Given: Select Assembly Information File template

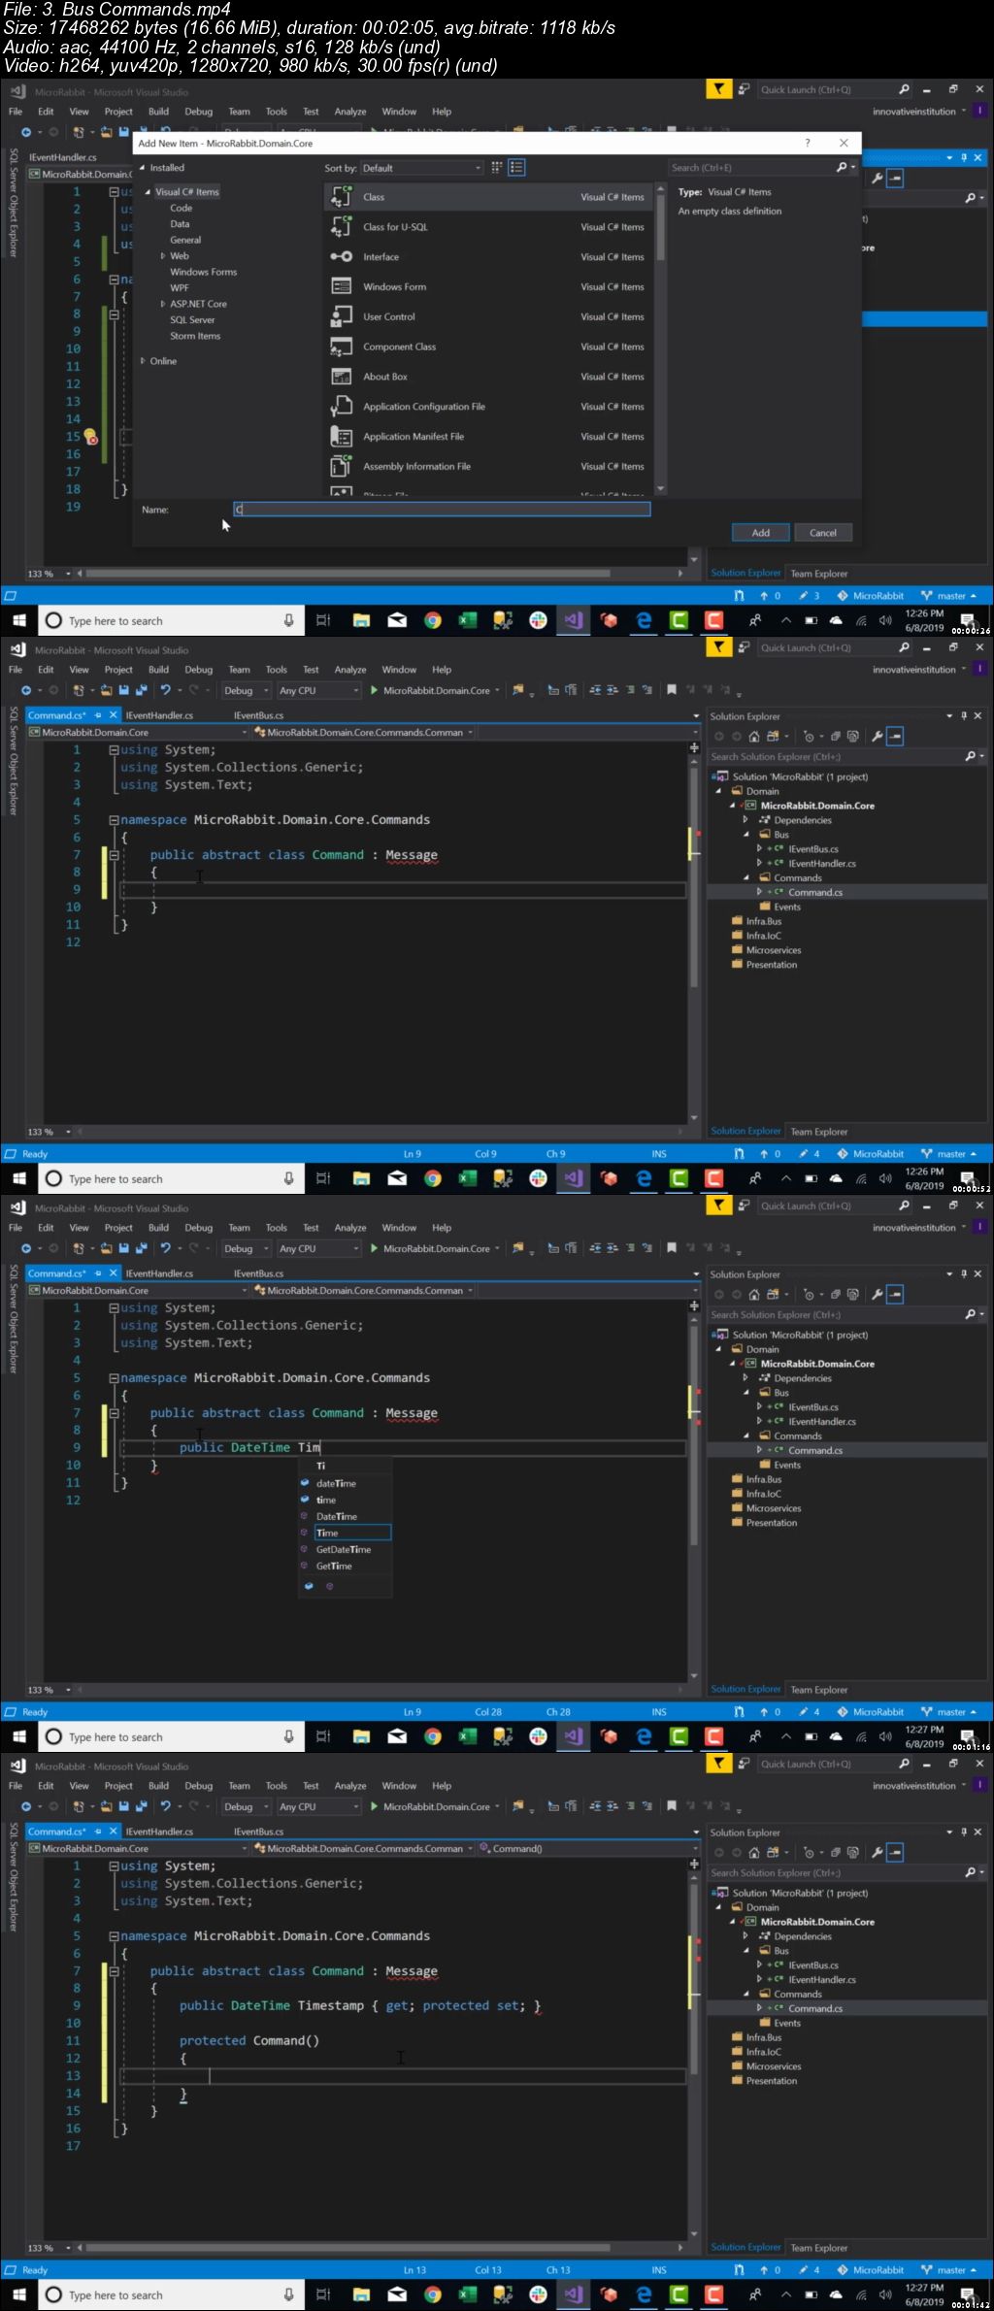Looking at the screenshot, I should point(490,468).
